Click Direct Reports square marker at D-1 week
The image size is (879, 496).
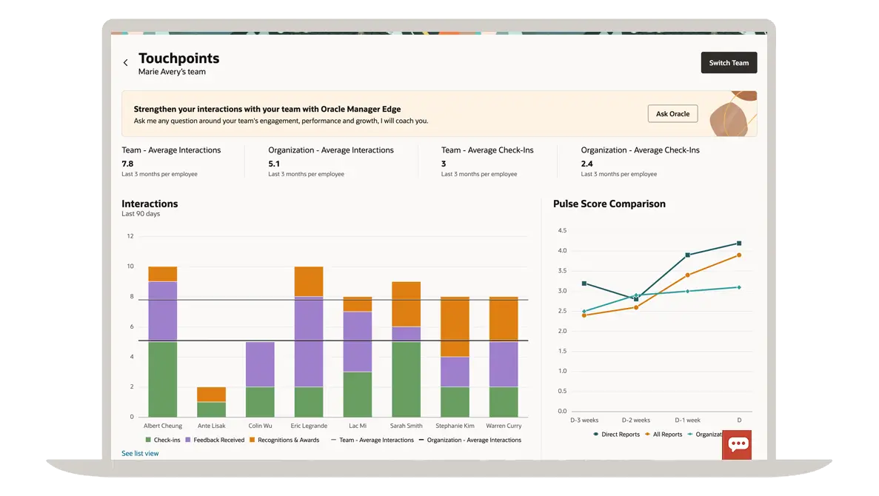click(x=687, y=255)
